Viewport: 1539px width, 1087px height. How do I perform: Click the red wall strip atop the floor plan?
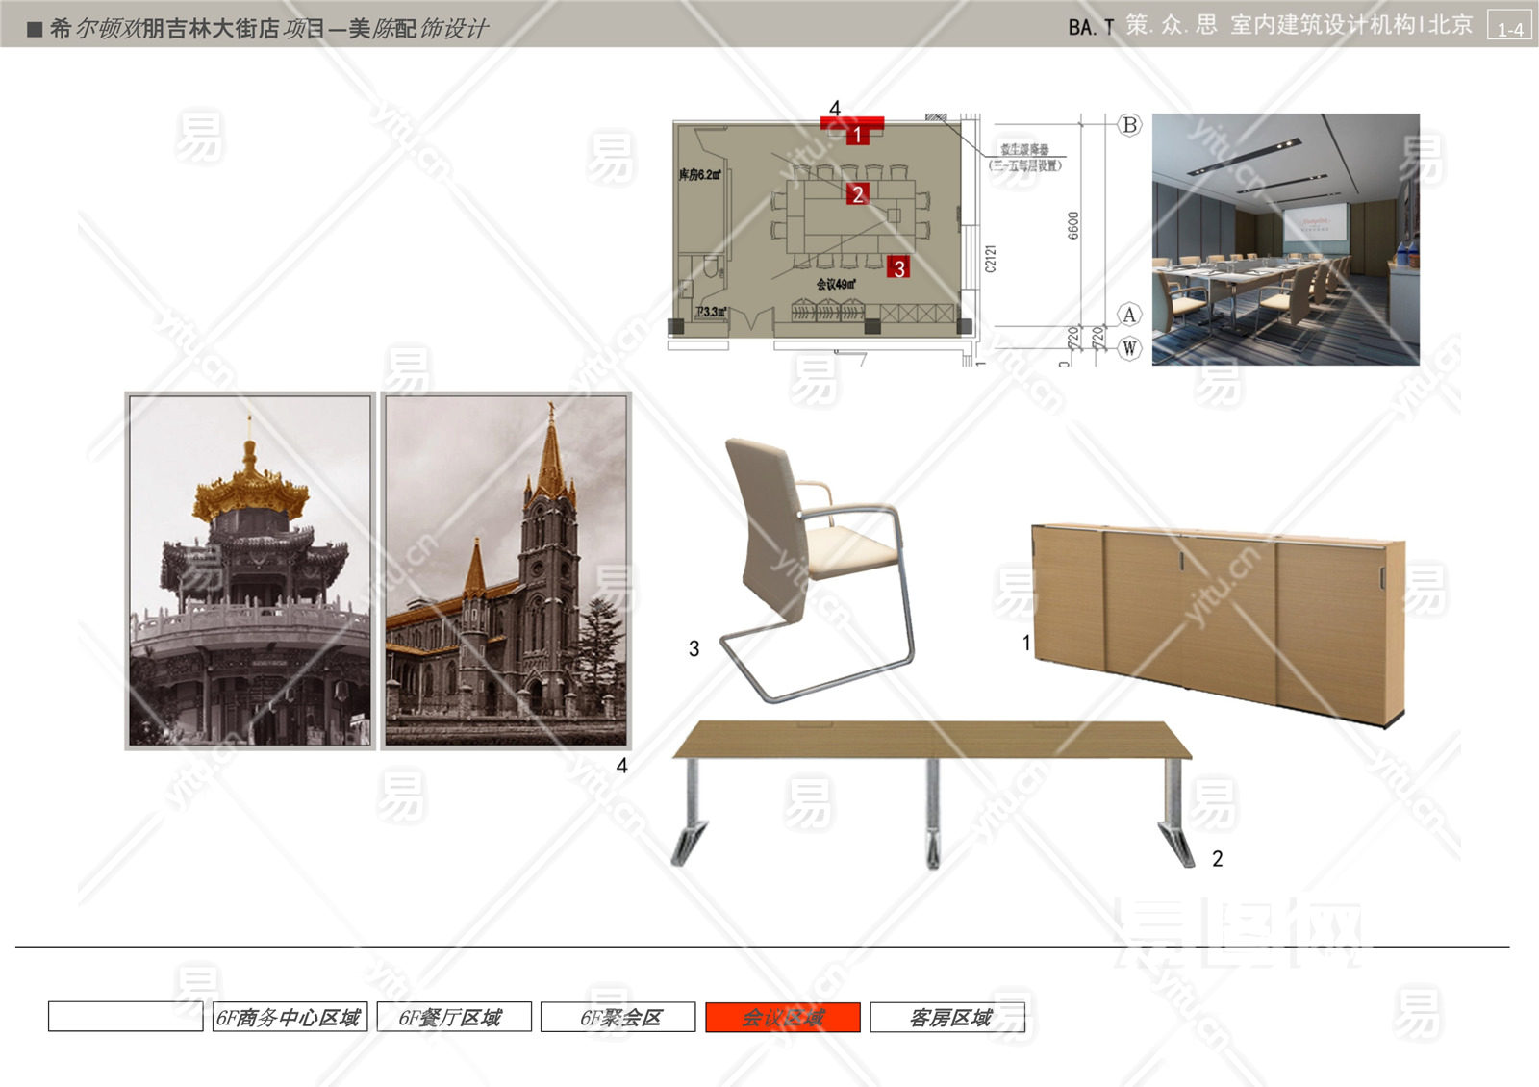pyautogui.click(x=852, y=122)
